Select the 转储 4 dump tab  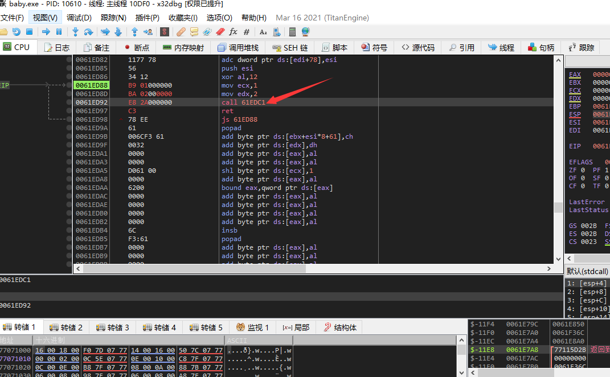(x=159, y=328)
